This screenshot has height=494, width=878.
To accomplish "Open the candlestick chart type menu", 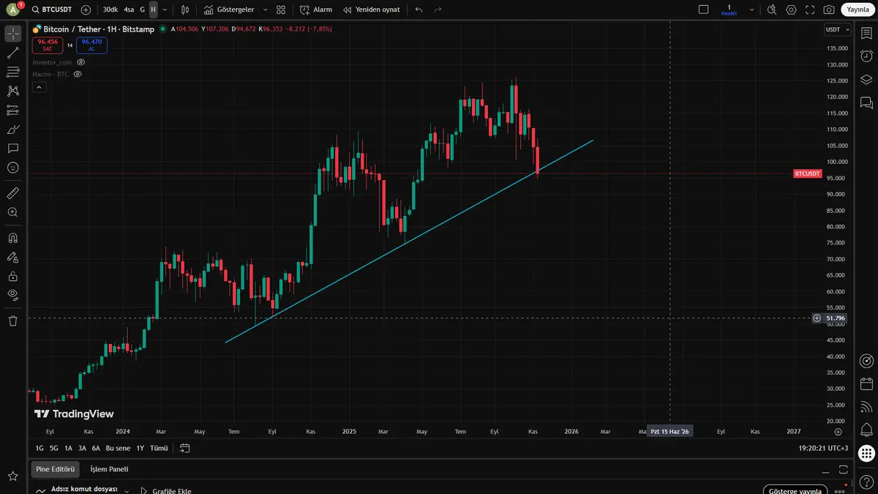I will coord(185,10).
